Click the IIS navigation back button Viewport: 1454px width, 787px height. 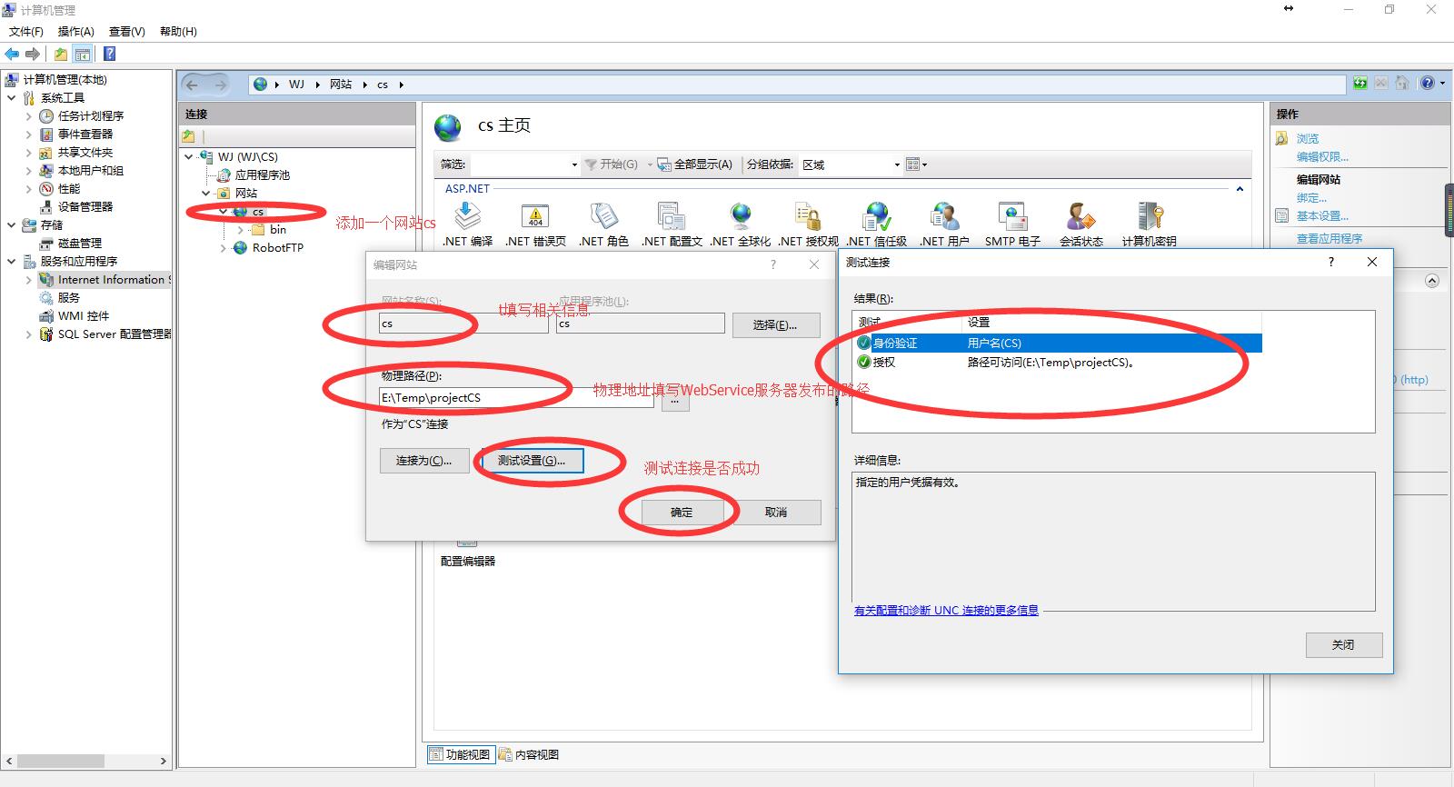click(192, 85)
